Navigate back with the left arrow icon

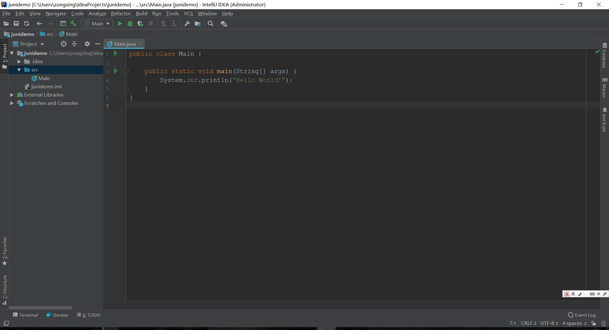coord(39,24)
